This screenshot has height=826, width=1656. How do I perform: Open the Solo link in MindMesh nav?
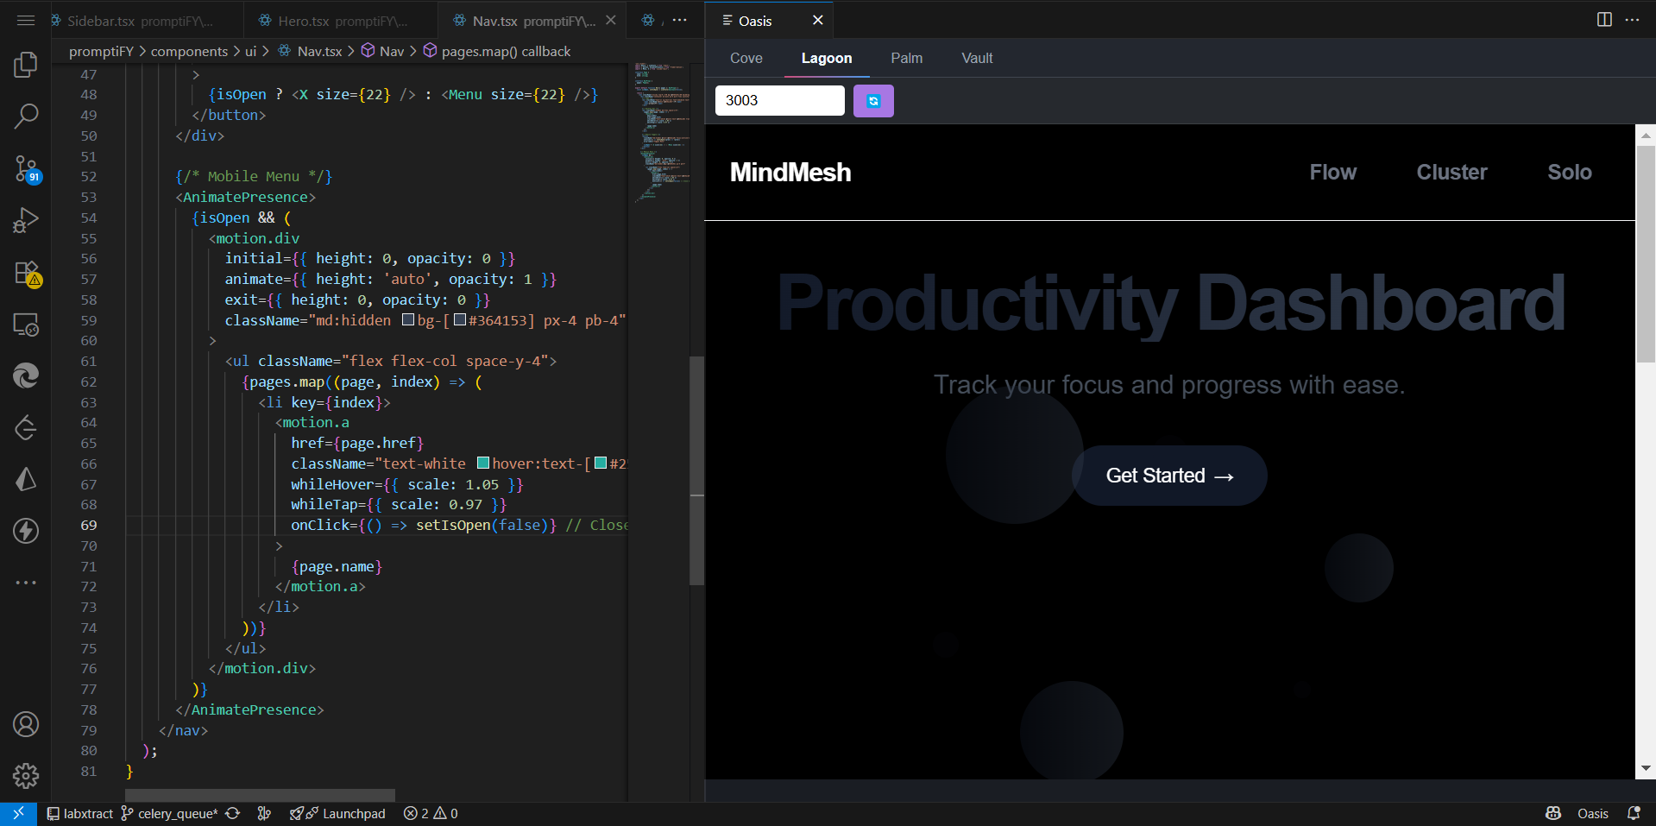[1569, 172]
